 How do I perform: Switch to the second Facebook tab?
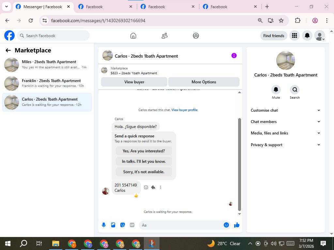coord(105,7)
